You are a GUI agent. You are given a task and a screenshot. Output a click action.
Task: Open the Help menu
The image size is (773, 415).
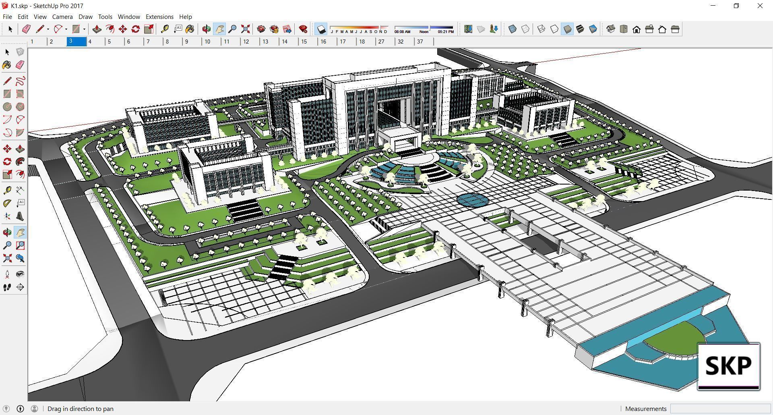click(x=185, y=17)
